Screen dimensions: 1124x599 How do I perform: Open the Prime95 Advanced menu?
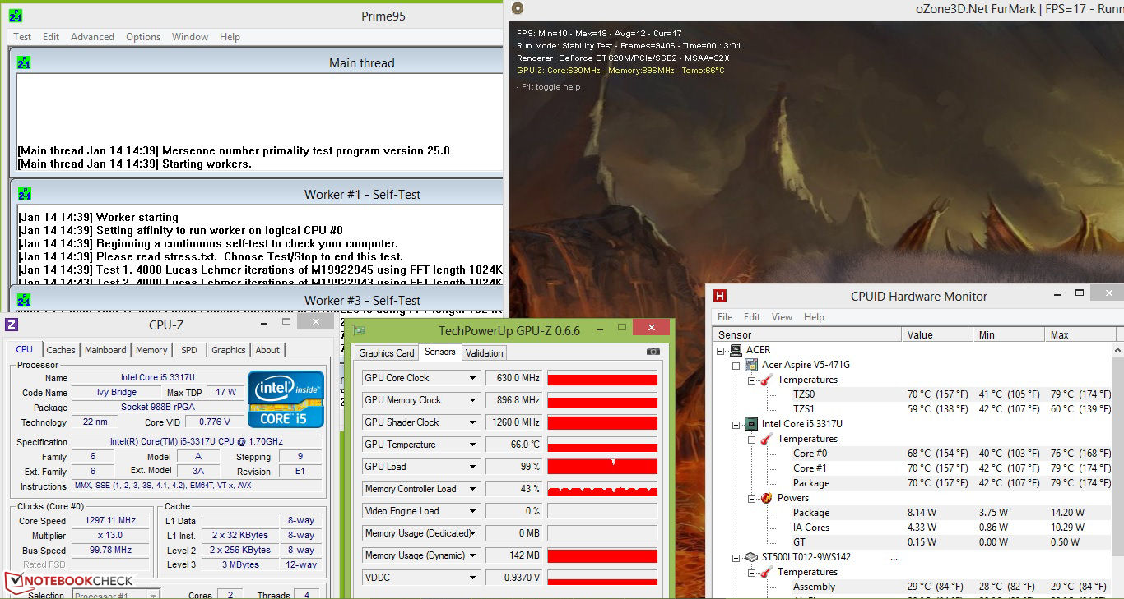92,37
